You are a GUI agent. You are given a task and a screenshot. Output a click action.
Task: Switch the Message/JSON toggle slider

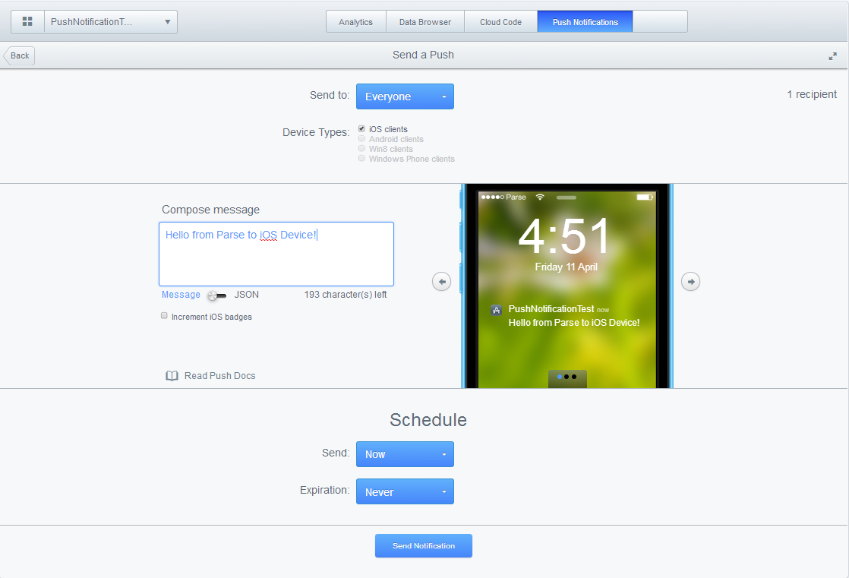click(217, 295)
